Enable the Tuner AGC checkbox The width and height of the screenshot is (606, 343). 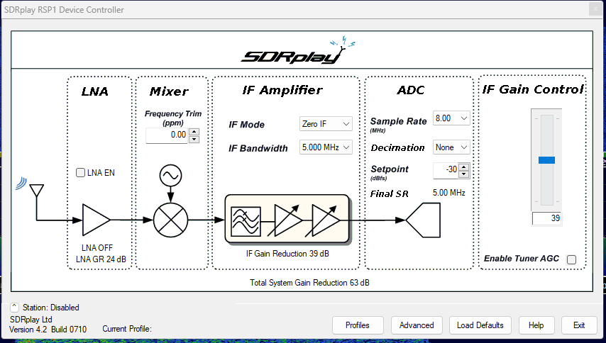click(x=571, y=259)
